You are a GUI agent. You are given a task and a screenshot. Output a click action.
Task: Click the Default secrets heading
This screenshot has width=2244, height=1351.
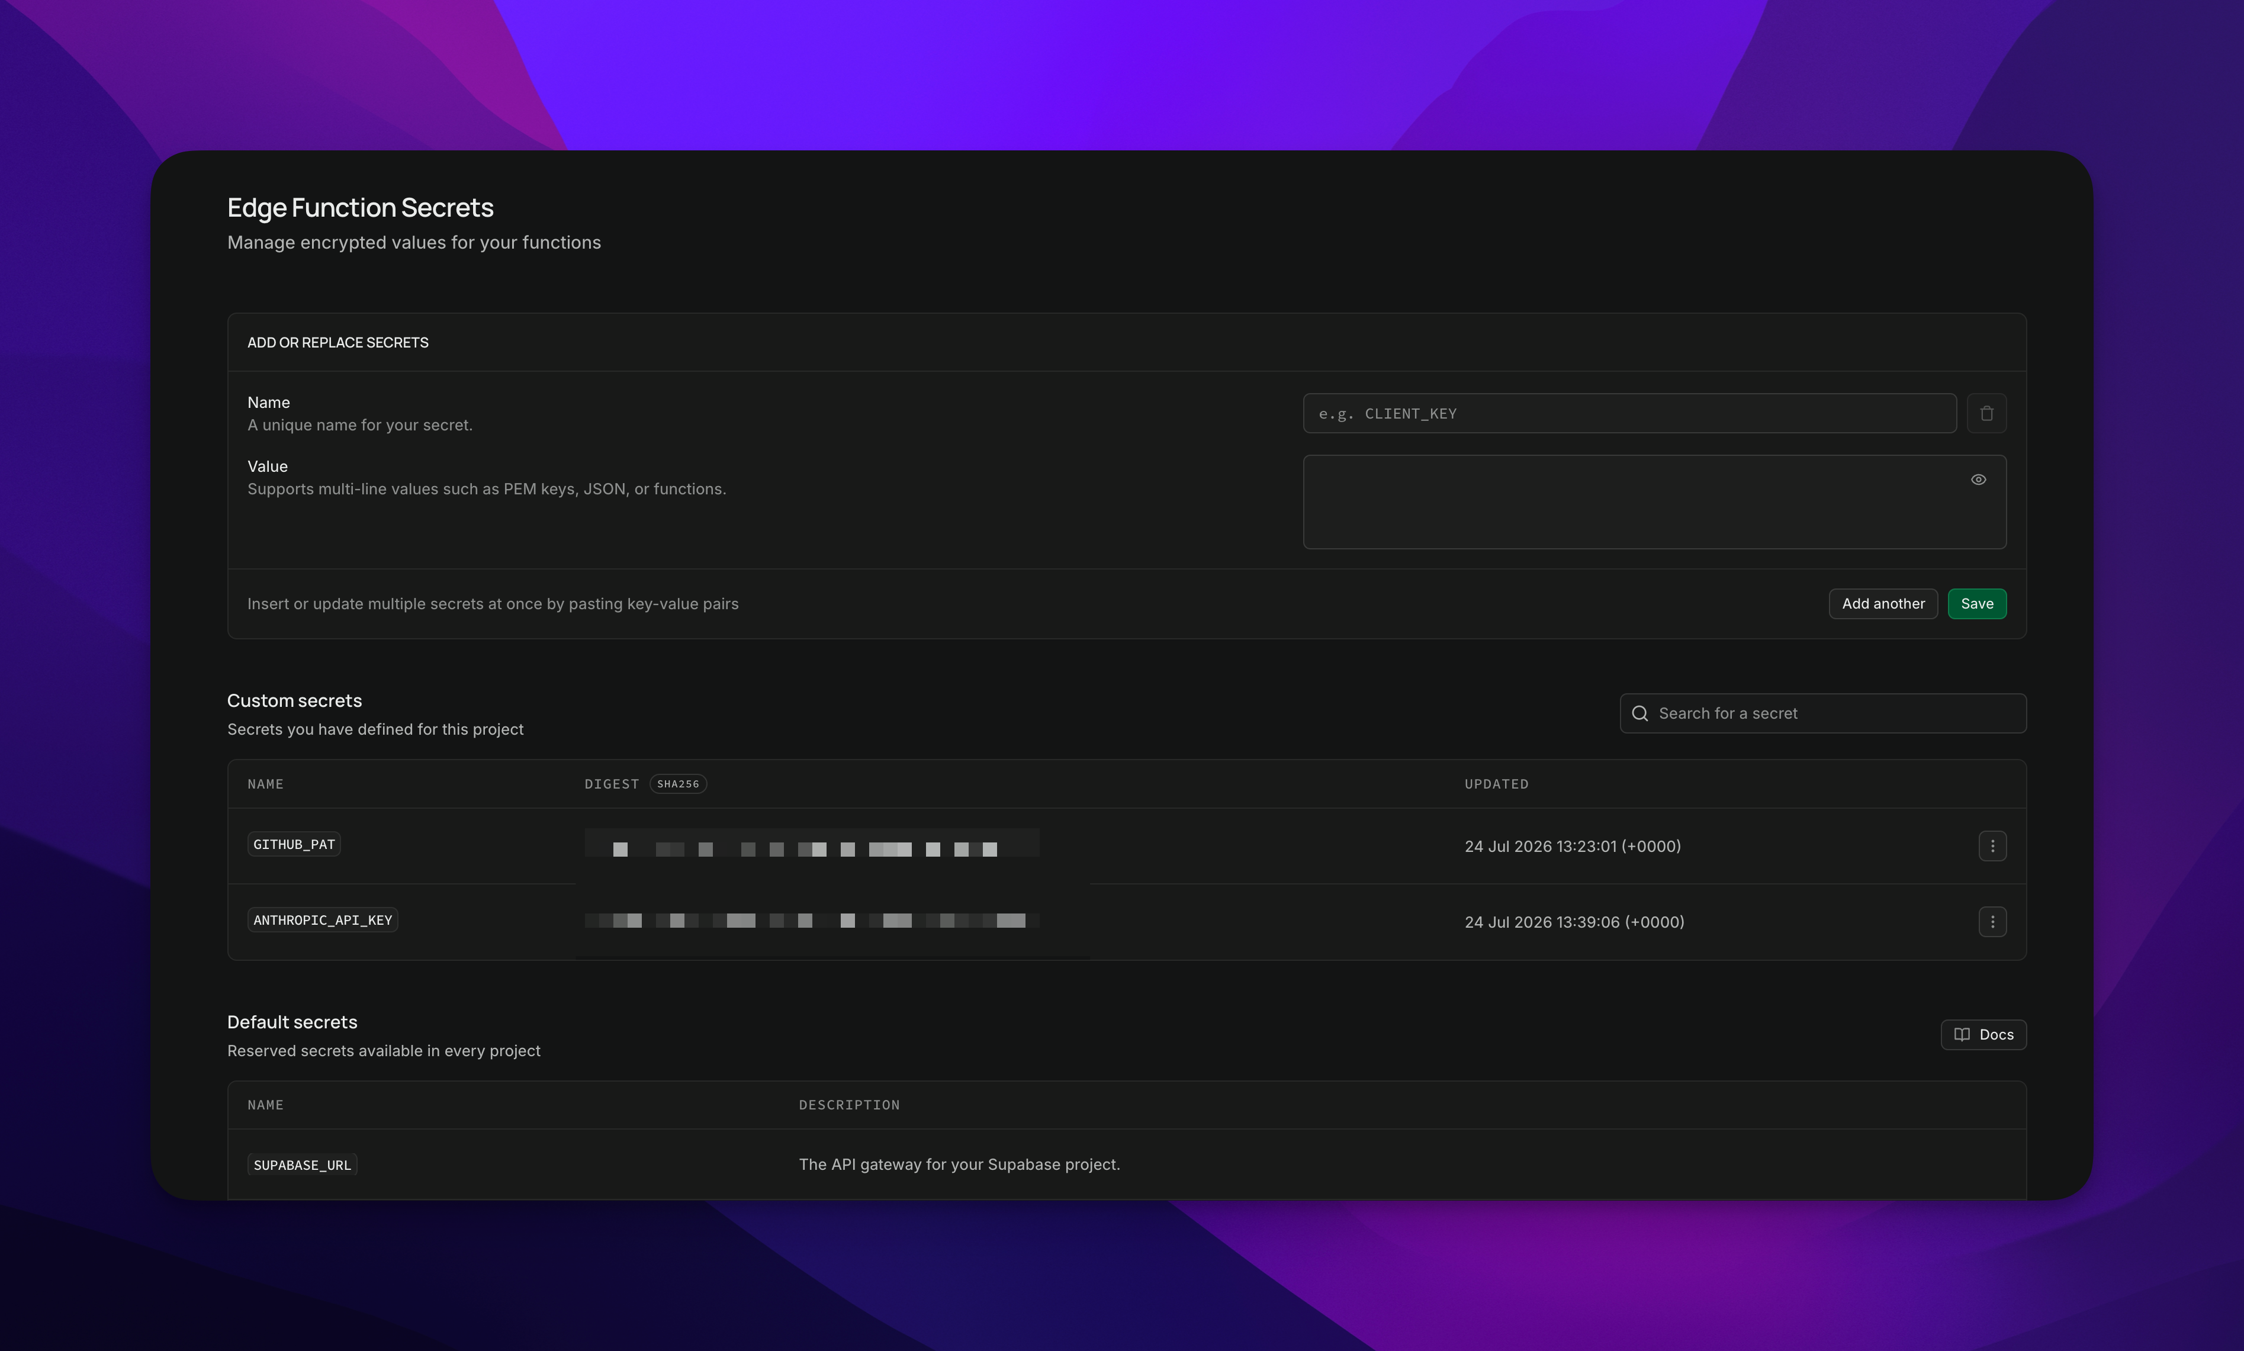pyautogui.click(x=292, y=1021)
